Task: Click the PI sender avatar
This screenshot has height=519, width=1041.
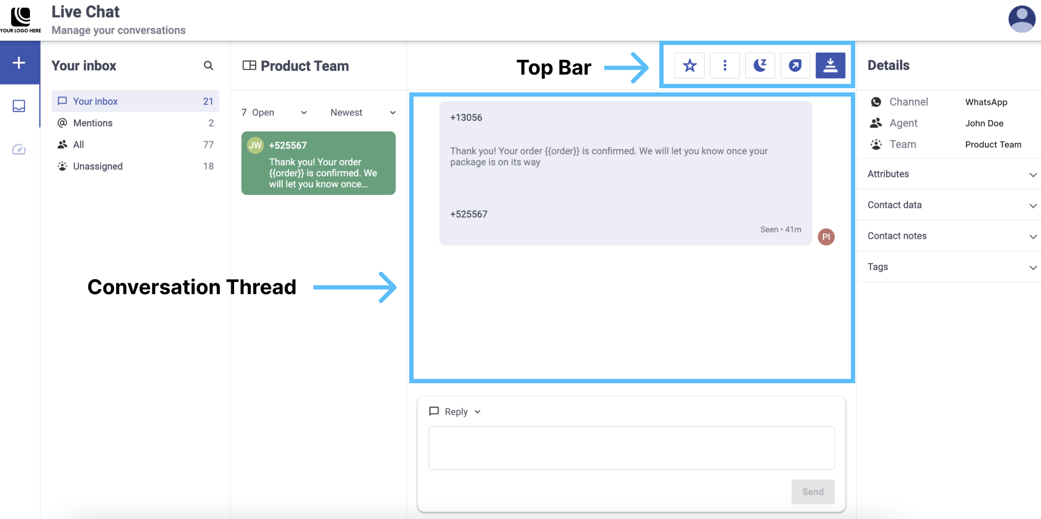Action: 826,237
